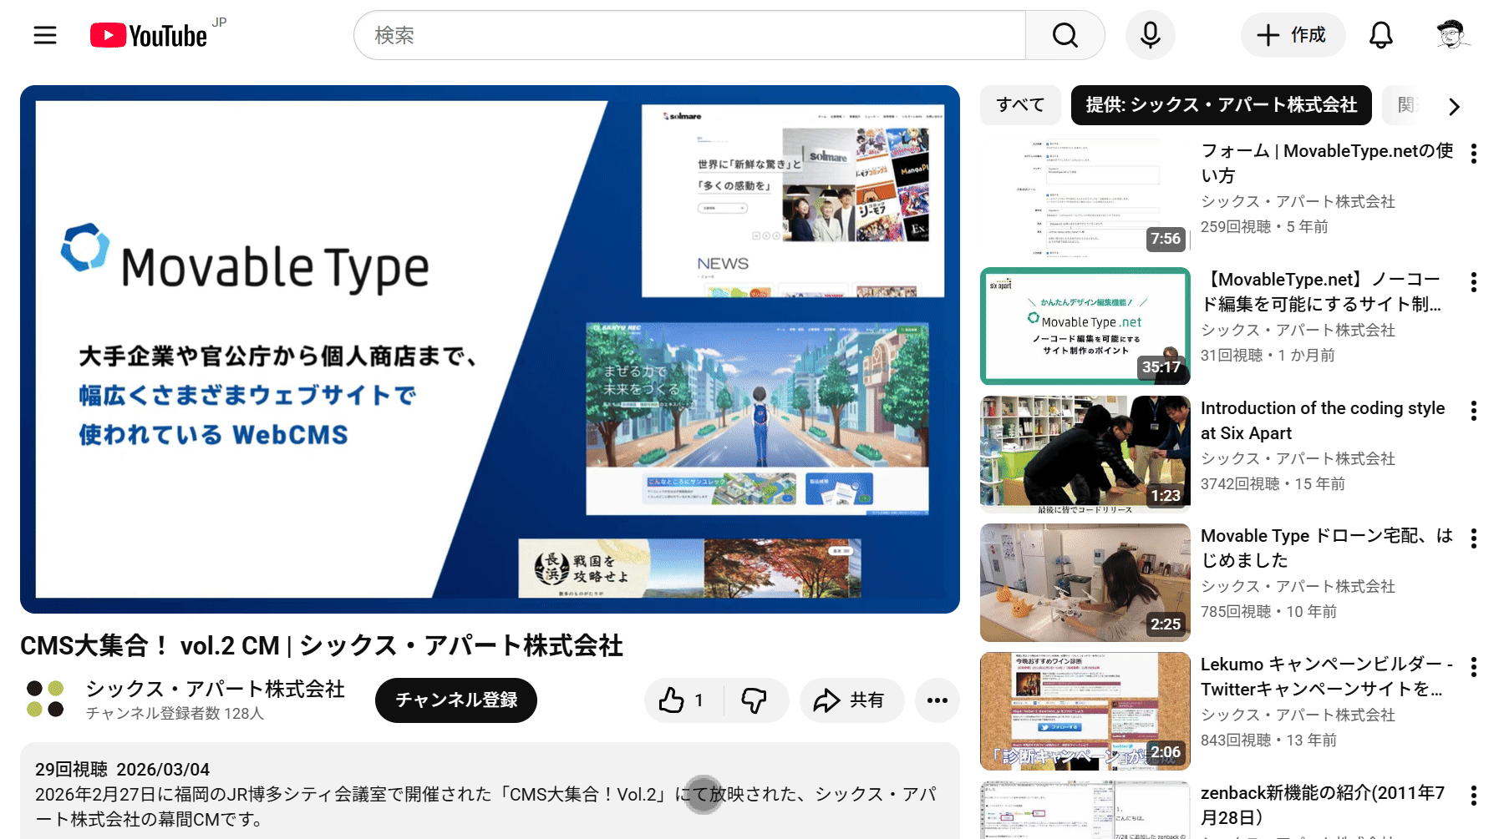The width and height of the screenshot is (1504, 839).
Task: Open coding style 1:23 thumbnail
Action: [x=1085, y=454]
